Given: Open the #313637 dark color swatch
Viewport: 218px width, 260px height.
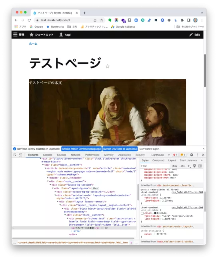Looking at the screenshot, I should pyautogui.click(x=155, y=213).
